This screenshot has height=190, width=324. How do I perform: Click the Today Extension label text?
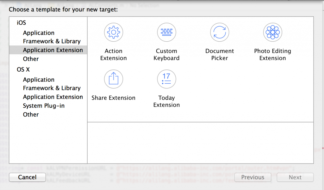[166, 101]
